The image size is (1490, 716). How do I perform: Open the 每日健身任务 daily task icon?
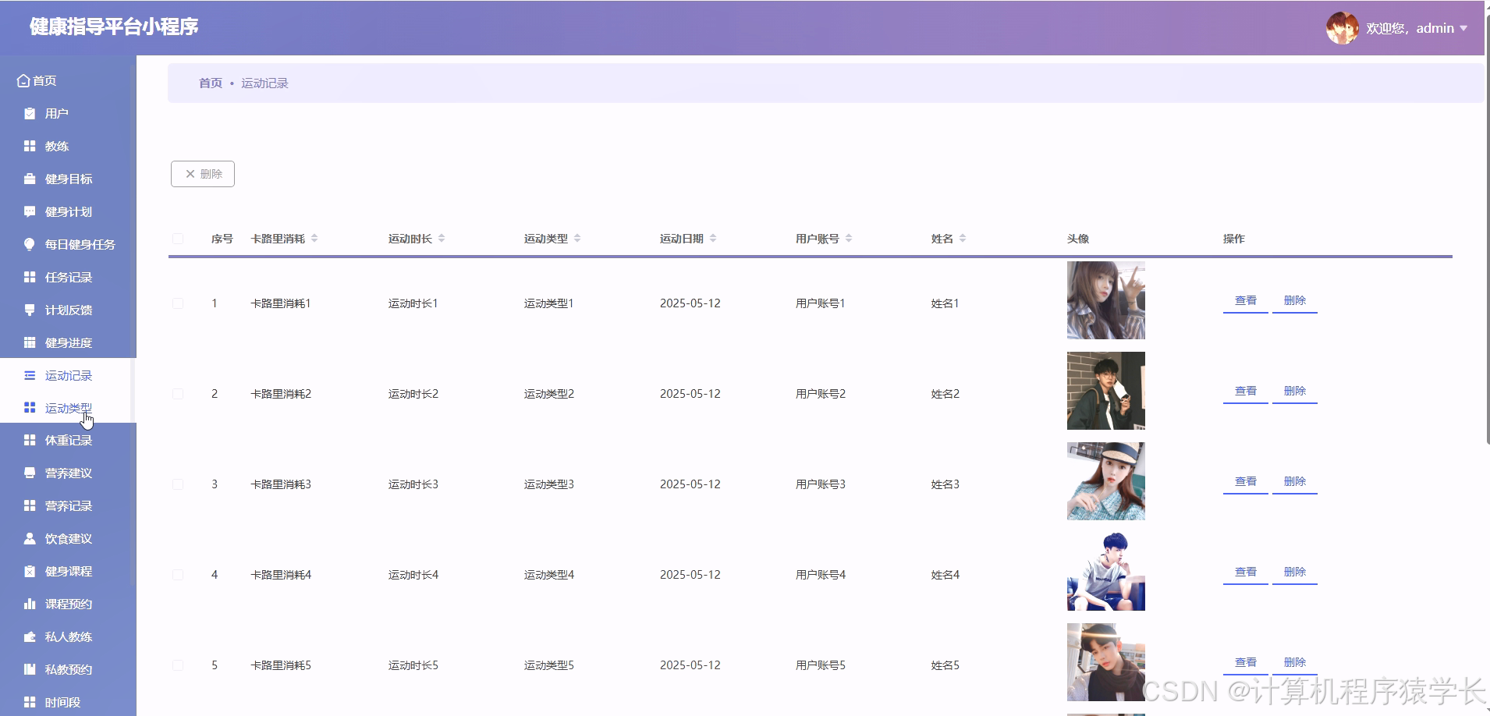[x=28, y=244]
